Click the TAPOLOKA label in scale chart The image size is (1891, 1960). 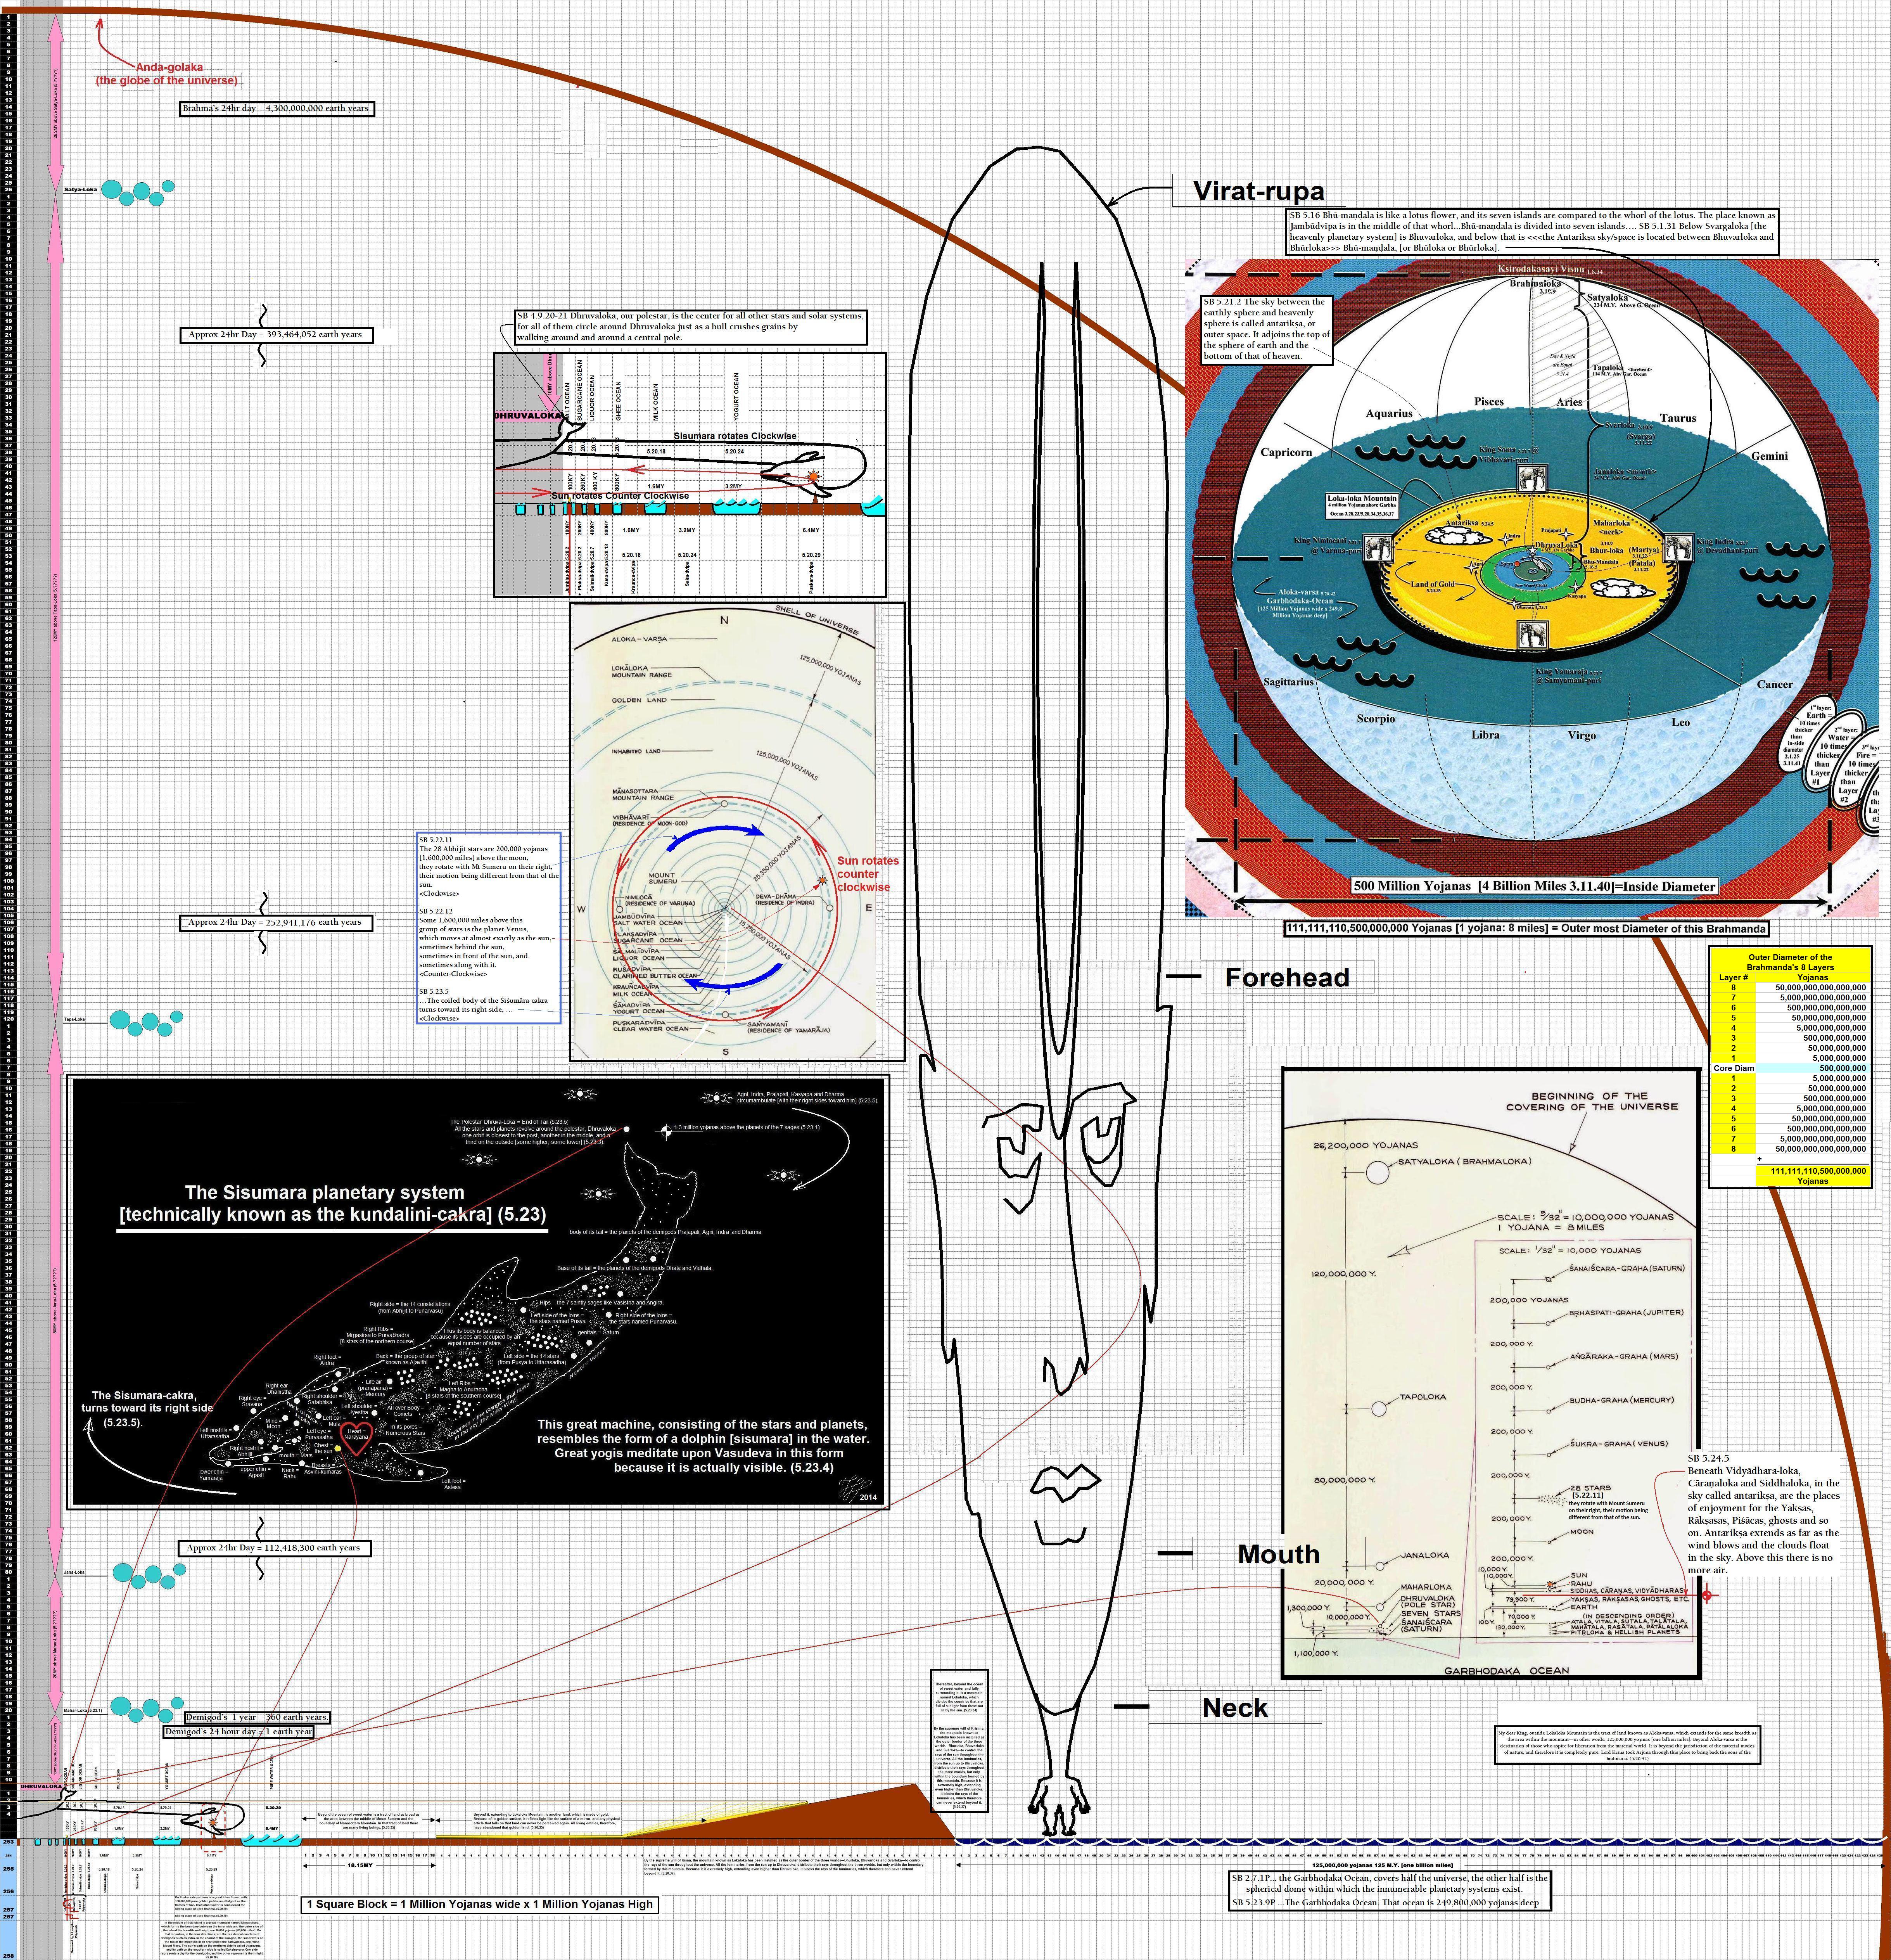(x=1422, y=1397)
